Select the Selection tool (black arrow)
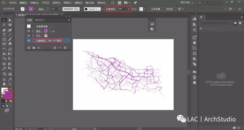This screenshot has width=244, height=130. [x=4, y=20]
